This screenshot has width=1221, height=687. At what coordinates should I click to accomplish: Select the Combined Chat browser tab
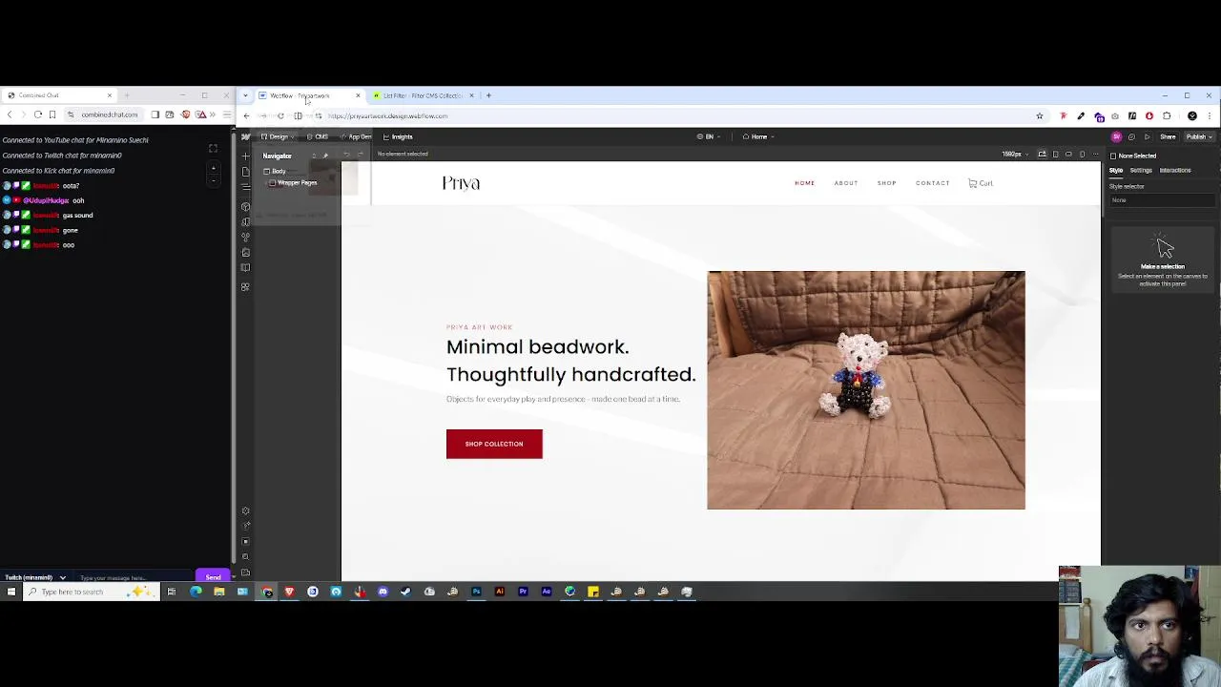click(59, 95)
